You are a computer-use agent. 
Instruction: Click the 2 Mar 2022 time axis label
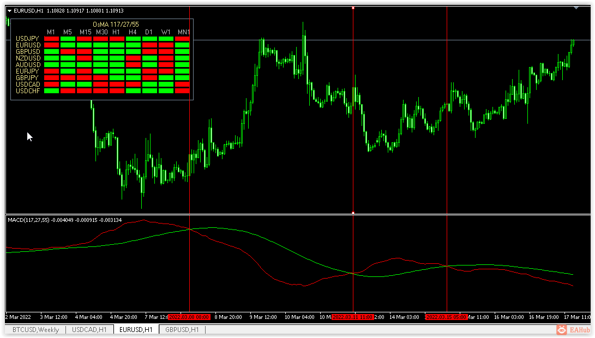click(18, 317)
